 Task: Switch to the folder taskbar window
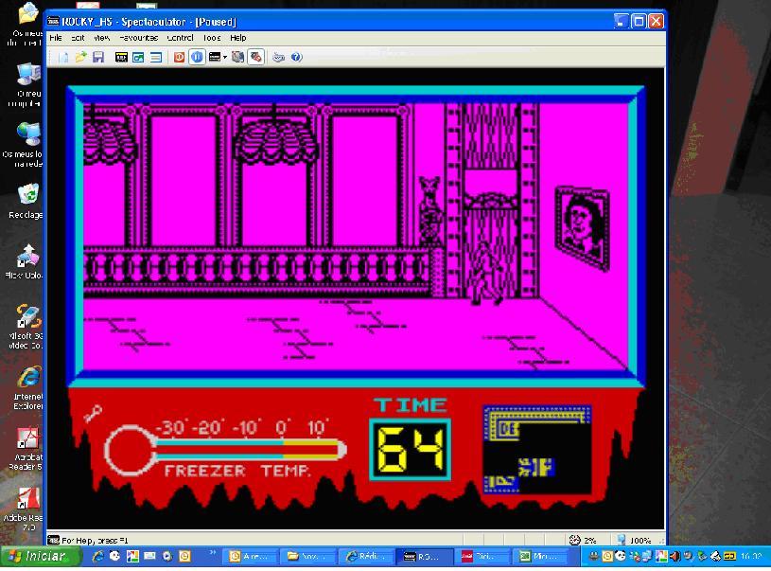pyautogui.click(x=307, y=556)
